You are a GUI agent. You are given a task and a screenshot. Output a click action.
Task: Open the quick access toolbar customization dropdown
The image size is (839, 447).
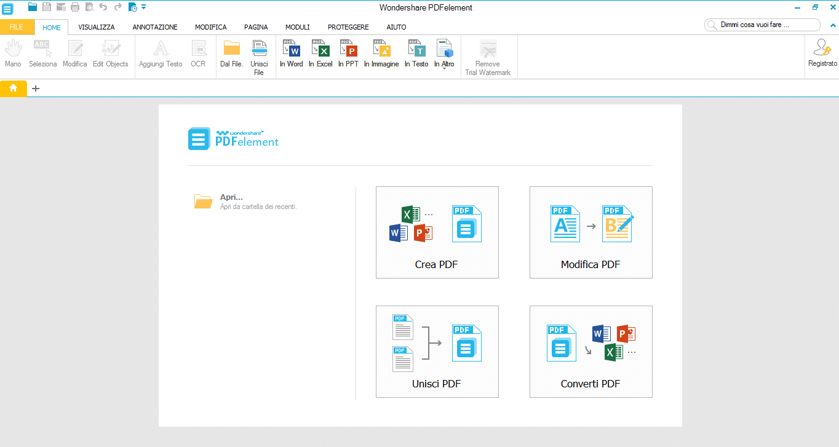point(143,7)
